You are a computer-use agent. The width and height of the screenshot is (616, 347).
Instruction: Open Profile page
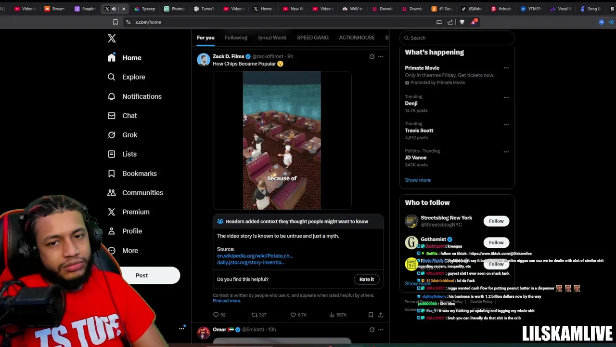tap(125, 231)
